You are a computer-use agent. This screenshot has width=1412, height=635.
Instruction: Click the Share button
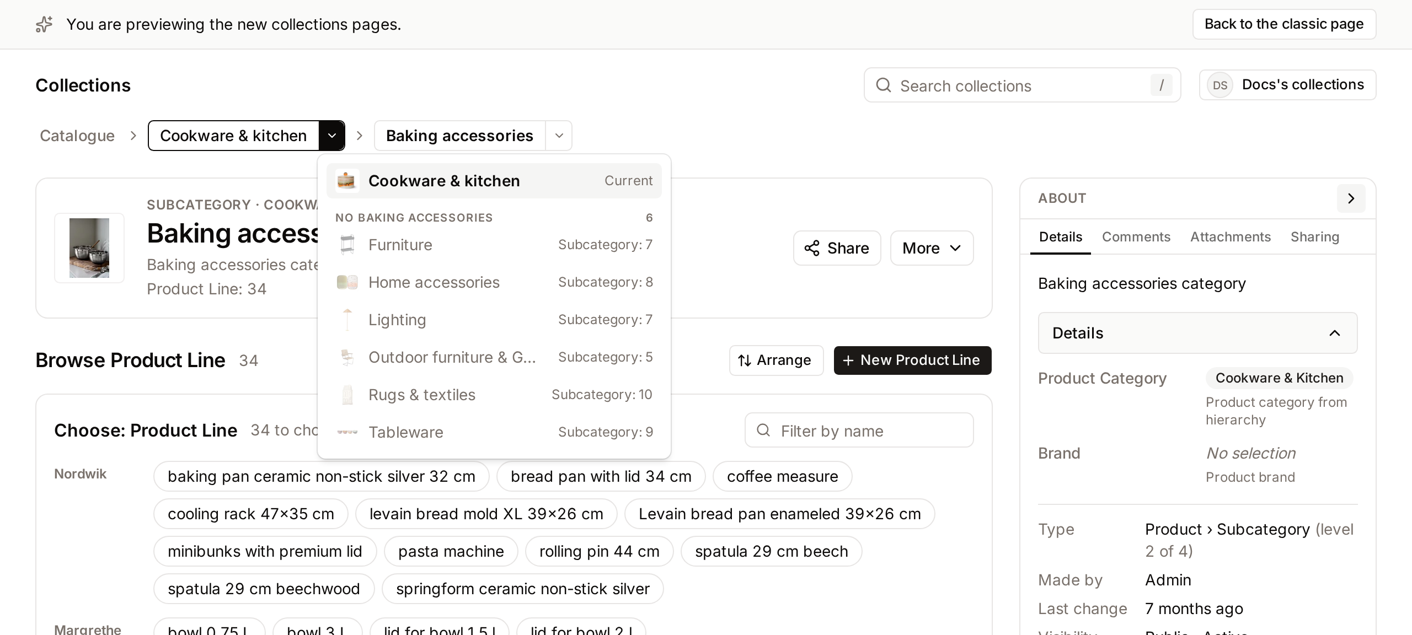coord(837,248)
